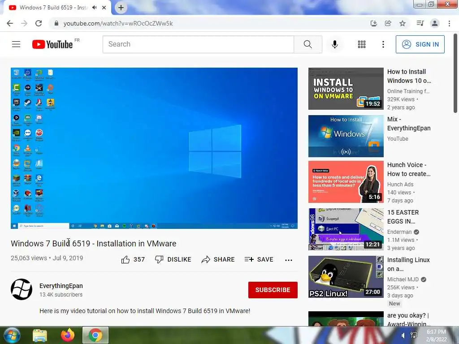The image size is (459, 344).
Task: Click the DISLIKE button
Action: click(173, 259)
